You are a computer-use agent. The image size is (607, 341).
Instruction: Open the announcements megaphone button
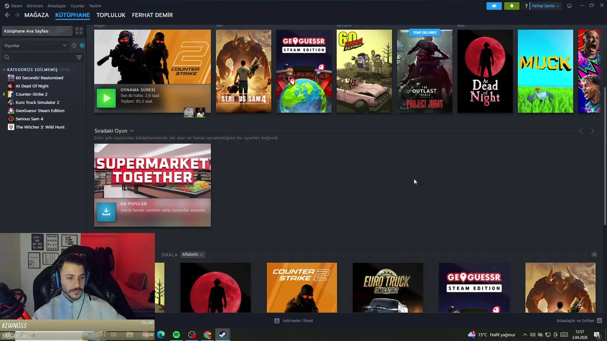[494, 6]
